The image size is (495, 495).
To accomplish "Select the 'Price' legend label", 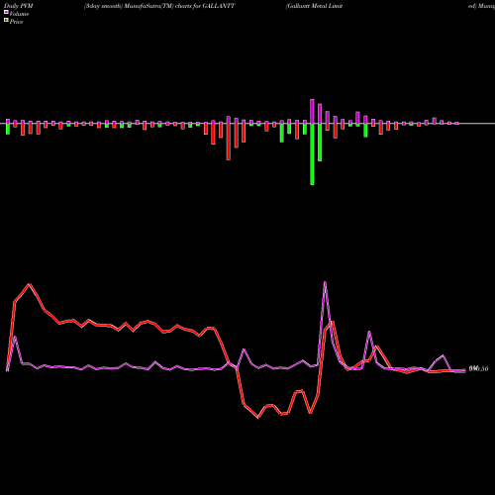I will click(16, 22).
